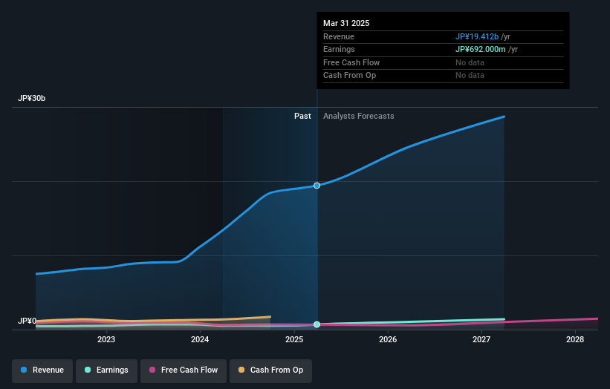Click the tooltip Free Cash Flow label

click(x=351, y=62)
